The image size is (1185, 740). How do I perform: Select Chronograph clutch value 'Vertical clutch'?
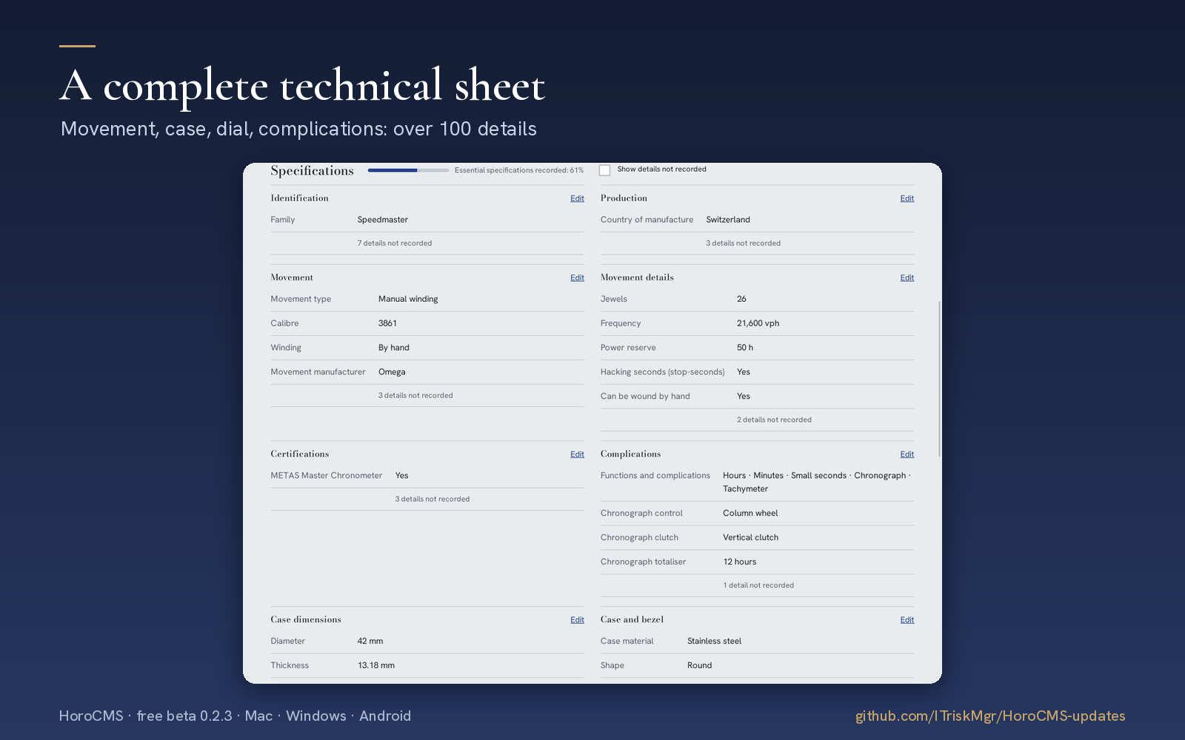[750, 538]
